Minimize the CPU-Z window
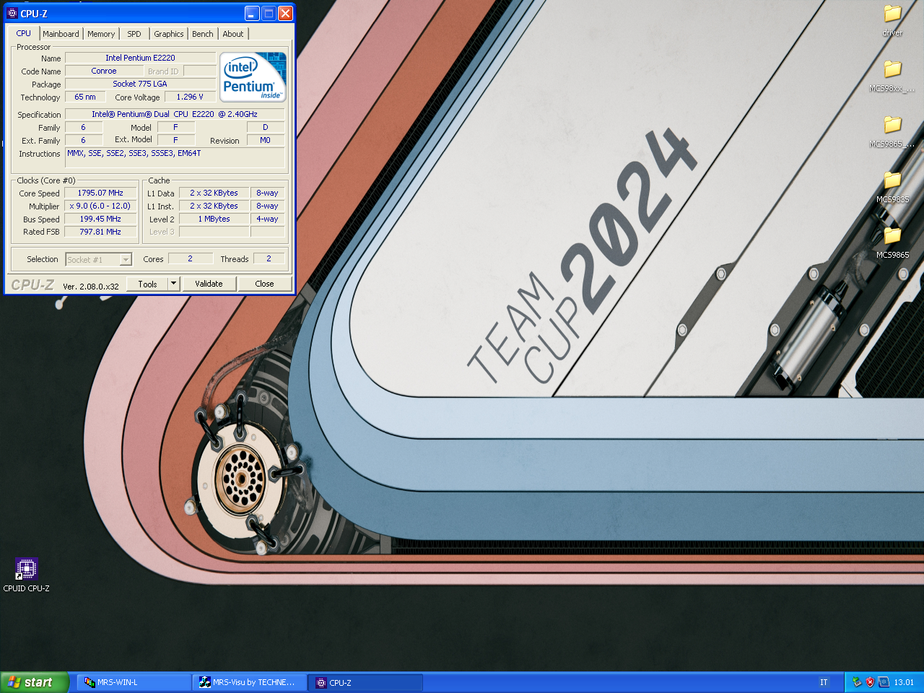 pyautogui.click(x=252, y=13)
